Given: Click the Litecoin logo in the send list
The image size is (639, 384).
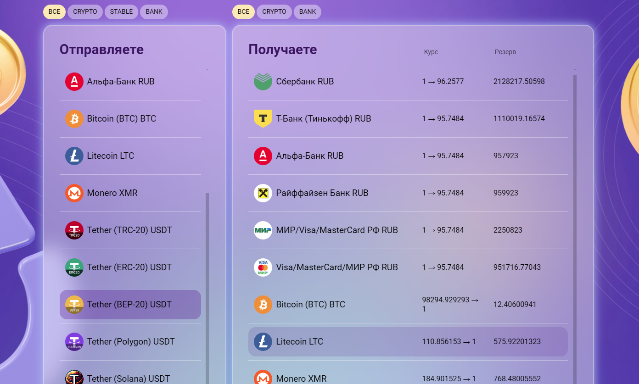Looking at the screenshot, I should (x=74, y=156).
